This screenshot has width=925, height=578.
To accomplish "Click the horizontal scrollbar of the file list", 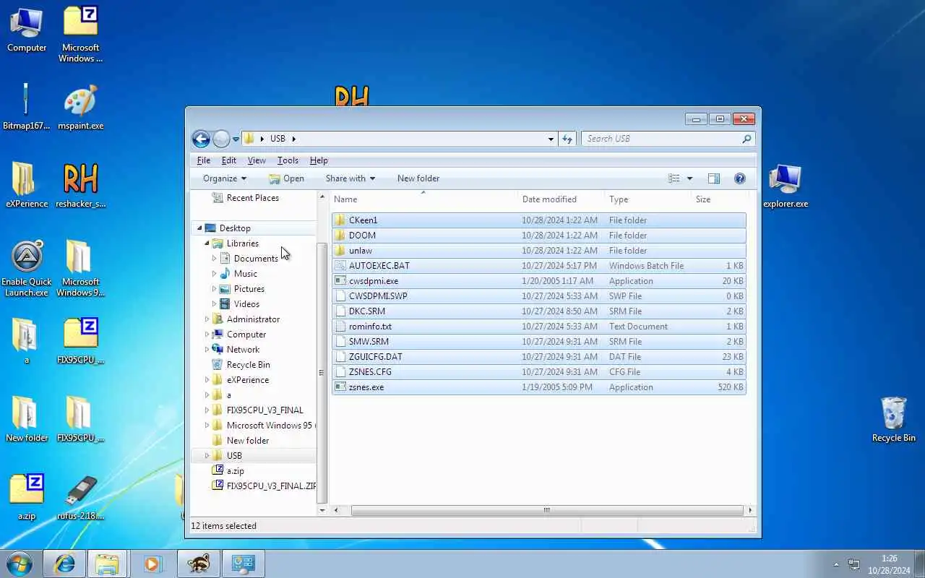I will point(547,510).
